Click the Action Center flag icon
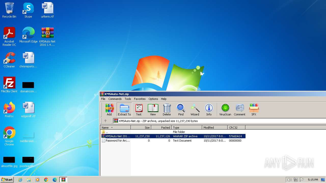 pyautogui.click(x=302, y=180)
